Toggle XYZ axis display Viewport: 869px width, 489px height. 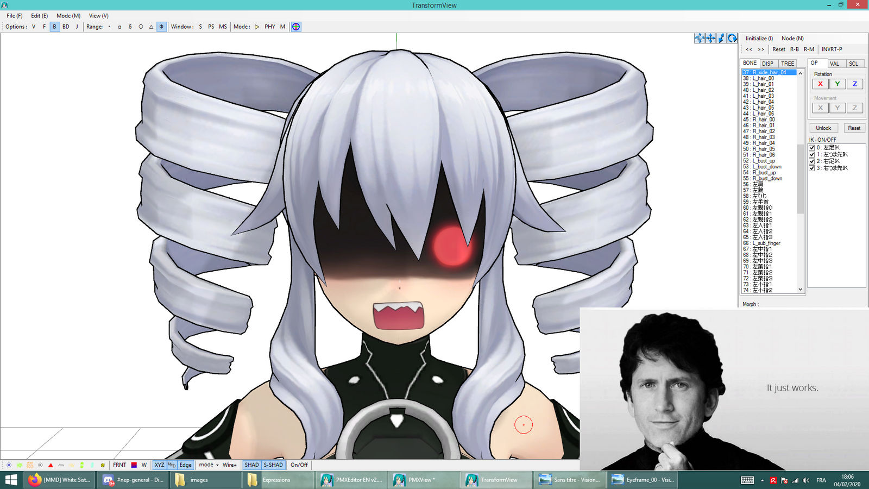point(159,465)
